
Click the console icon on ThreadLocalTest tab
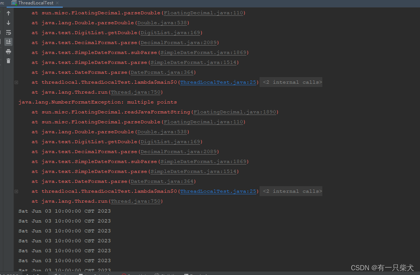click(14, 3)
